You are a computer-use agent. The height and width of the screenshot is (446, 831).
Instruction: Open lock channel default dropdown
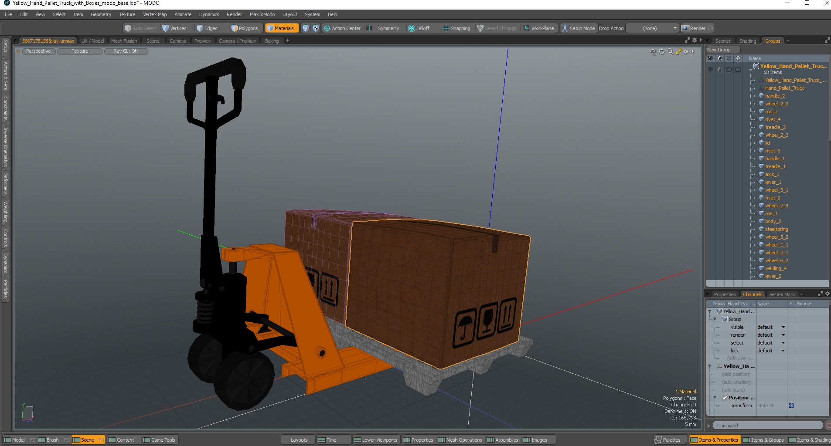click(771, 351)
